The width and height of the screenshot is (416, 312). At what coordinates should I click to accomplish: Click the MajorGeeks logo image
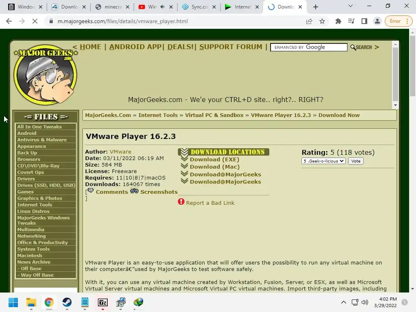(x=45, y=74)
